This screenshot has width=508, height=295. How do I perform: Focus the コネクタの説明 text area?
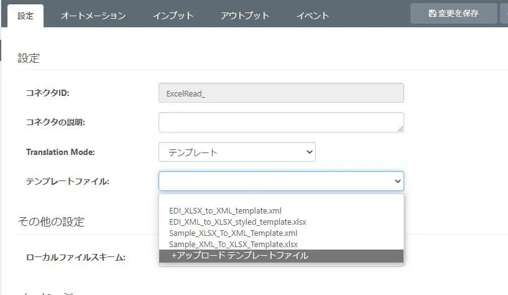pos(281,122)
